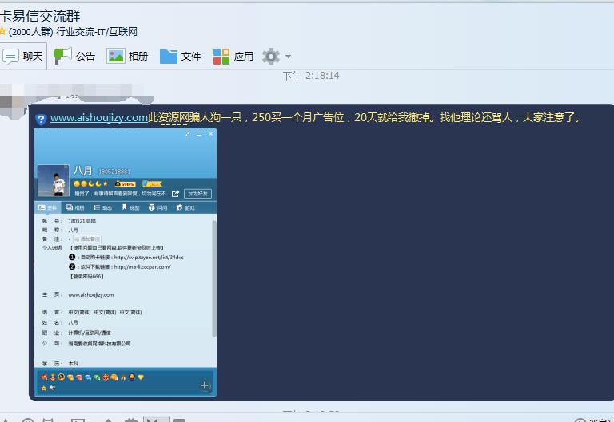614x422 pixels.
Task: Click the 相册 photo album icon
Action: [x=116, y=56]
